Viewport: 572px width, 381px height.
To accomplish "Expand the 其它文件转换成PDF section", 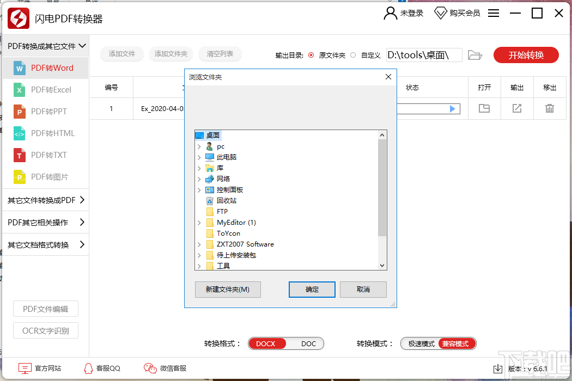I will pyautogui.click(x=45, y=200).
